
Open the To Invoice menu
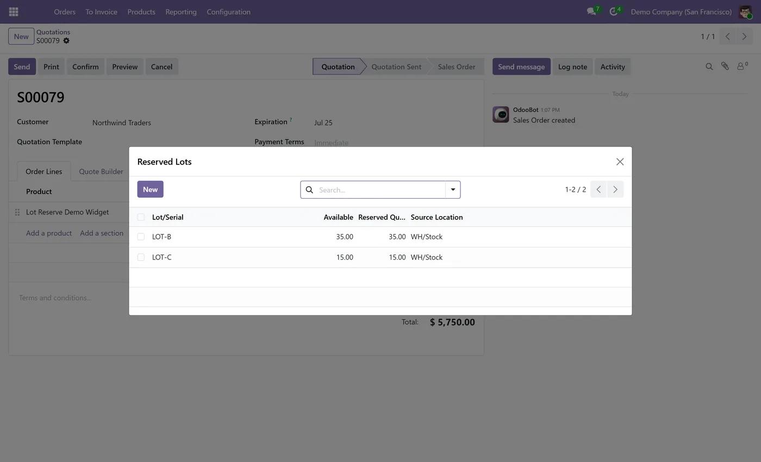tap(101, 11)
